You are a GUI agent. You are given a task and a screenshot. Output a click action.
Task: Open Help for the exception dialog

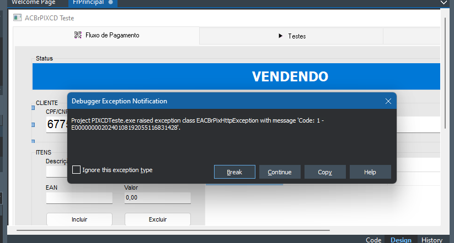(370, 172)
